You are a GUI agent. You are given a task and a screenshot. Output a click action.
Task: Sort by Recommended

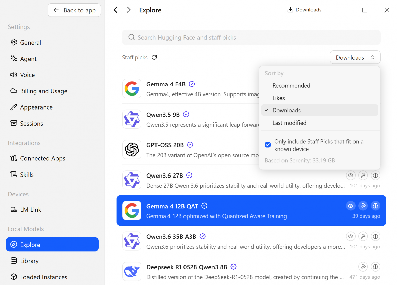coord(320,86)
